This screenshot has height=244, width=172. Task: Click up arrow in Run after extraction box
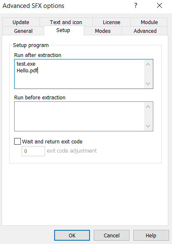click(x=148, y=64)
